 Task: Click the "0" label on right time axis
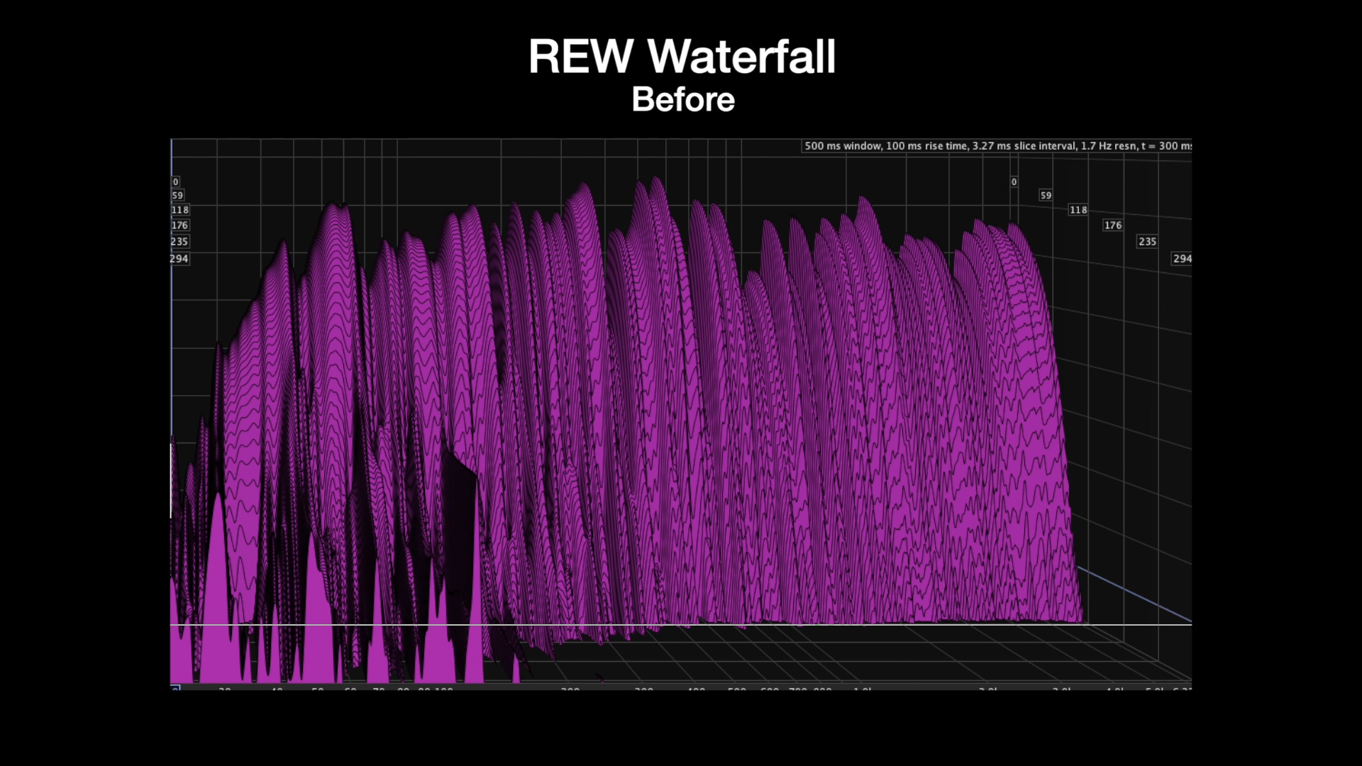click(x=1014, y=182)
